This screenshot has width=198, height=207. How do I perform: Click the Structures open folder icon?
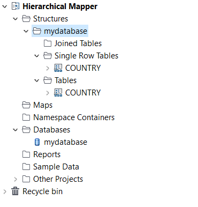coord(26,19)
